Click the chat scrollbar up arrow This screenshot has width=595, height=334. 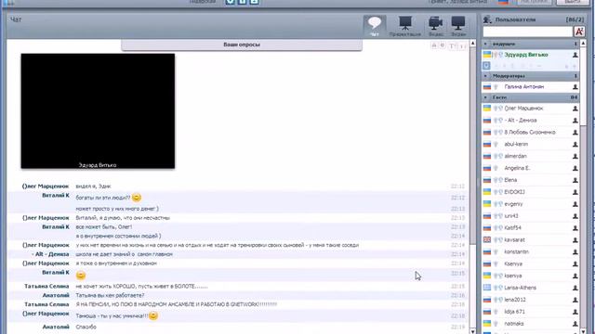[x=473, y=44]
